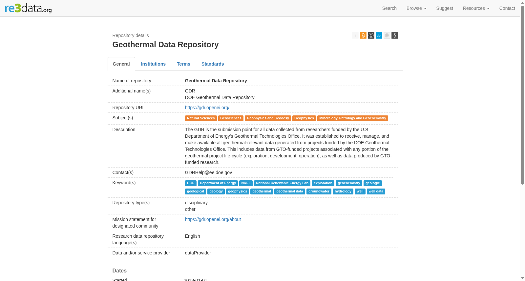Screen dimensions: 525x281
Task: Click the "Dates" section heading
Action: (119, 271)
